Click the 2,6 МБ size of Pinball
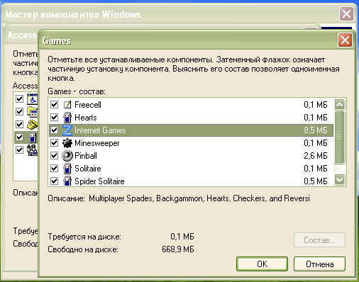This screenshot has height=282, width=359. point(316,156)
